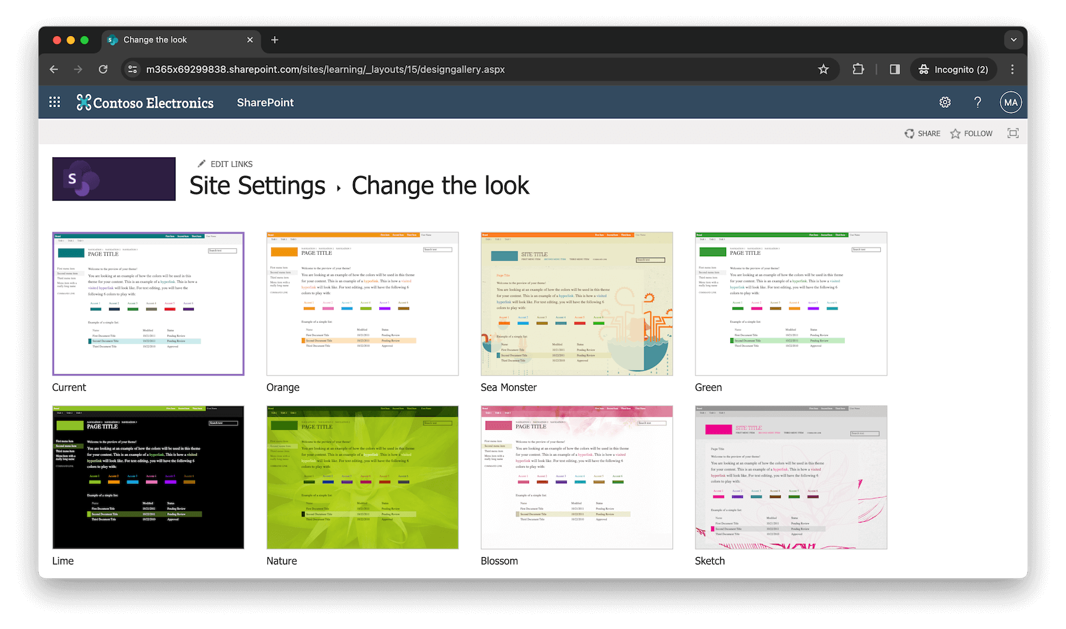Select the Nature theme
This screenshot has height=629, width=1066.
point(362,477)
